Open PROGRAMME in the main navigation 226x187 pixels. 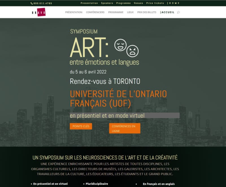[116, 12]
